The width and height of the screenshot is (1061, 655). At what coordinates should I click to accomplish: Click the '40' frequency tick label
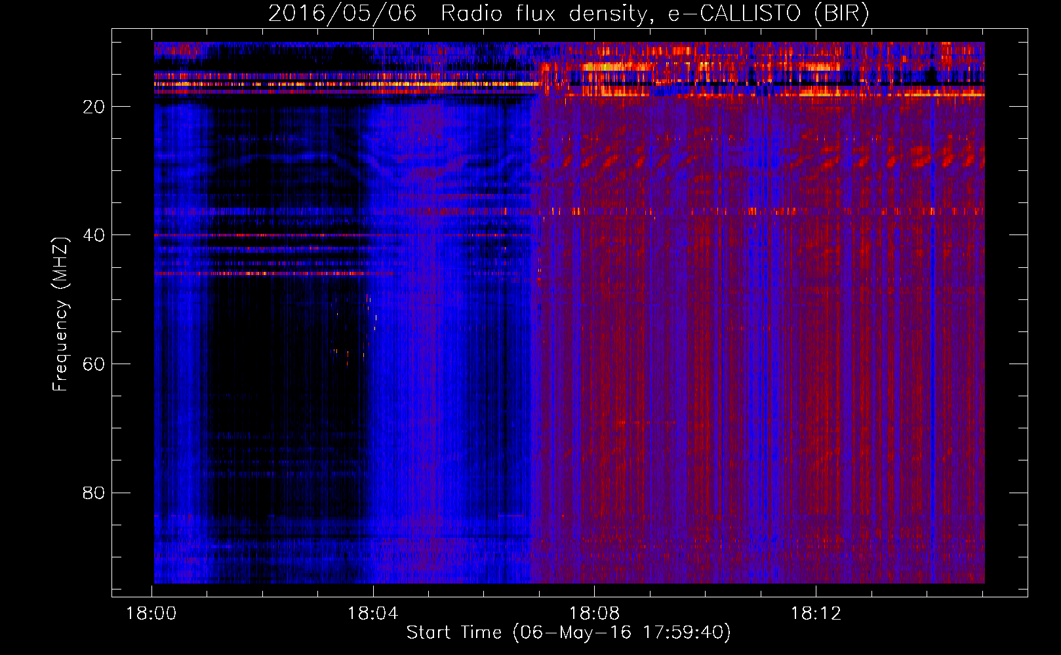point(94,235)
